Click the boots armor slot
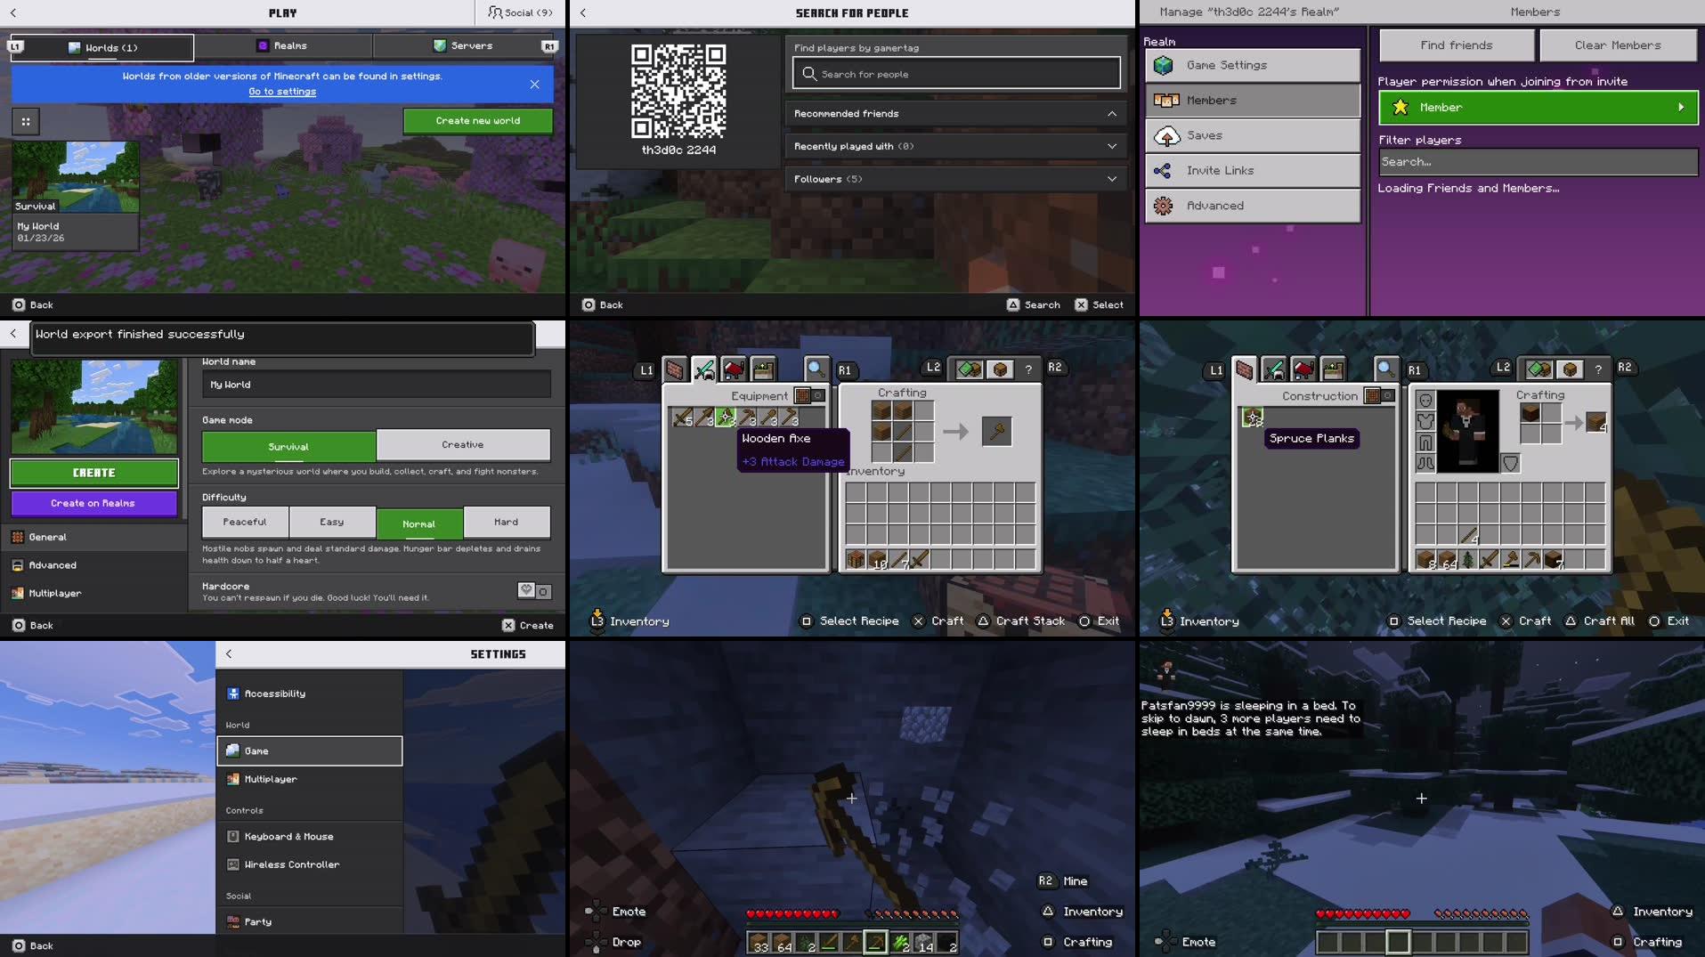Image resolution: width=1705 pixels, height=957 pixels. 1425,464
